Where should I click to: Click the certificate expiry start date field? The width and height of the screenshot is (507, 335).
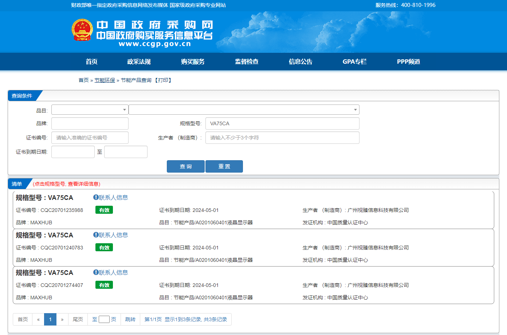pyautogui.click(x=73, y=152)
